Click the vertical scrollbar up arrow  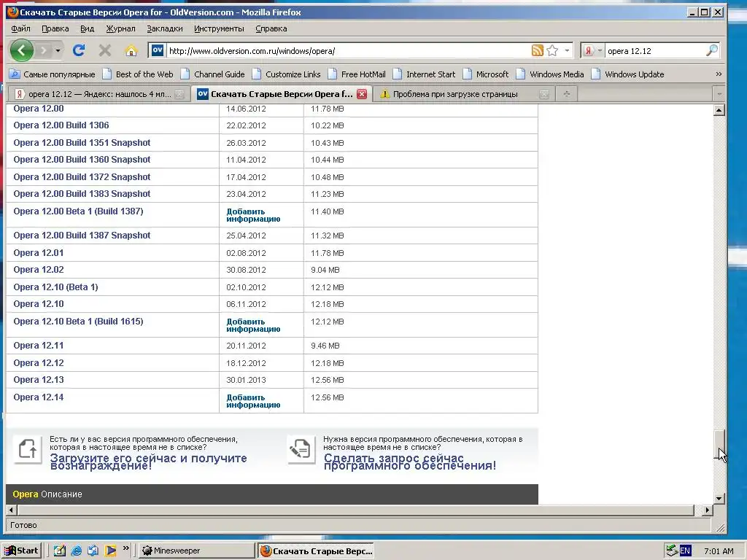point(719,110)
